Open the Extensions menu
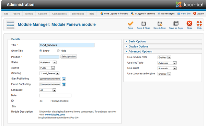206x126 pixels. (x=78, y=14)
